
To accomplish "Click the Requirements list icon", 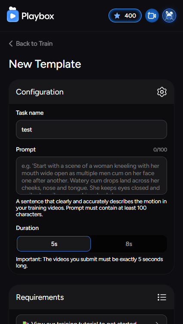I will point(162,297).
